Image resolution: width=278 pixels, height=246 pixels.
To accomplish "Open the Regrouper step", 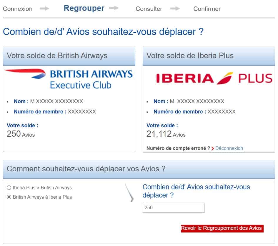I will 84,8.
